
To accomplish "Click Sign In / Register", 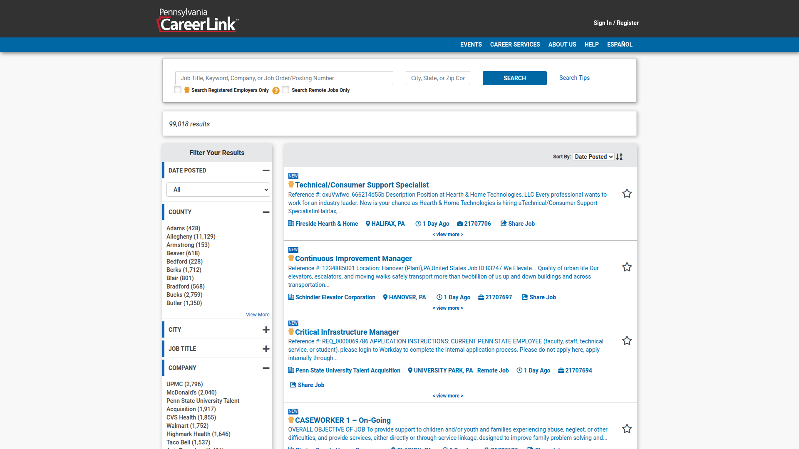I will (x=616, y=23).
